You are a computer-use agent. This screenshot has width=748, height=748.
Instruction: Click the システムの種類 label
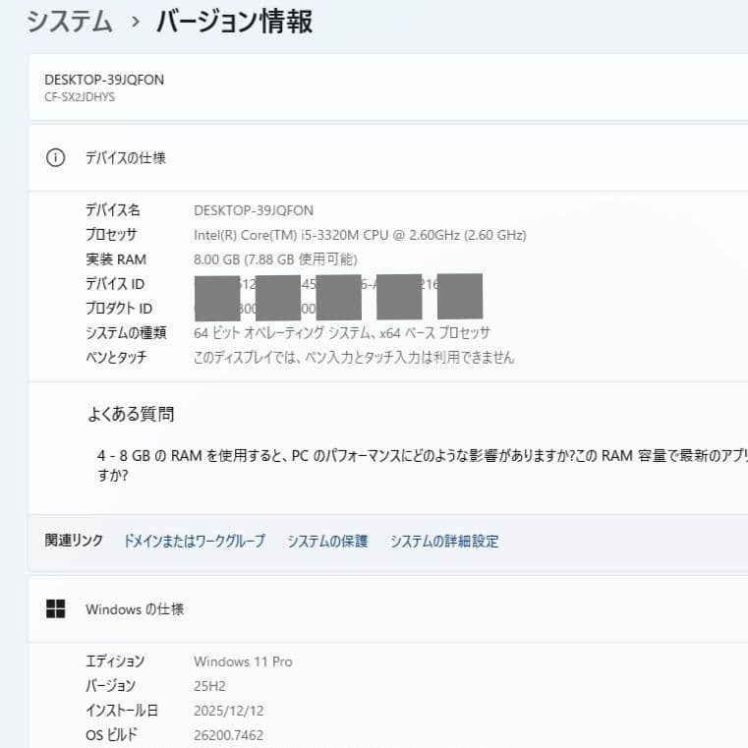(126, 332)
